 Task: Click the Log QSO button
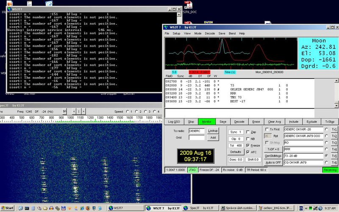pos(174,122)
